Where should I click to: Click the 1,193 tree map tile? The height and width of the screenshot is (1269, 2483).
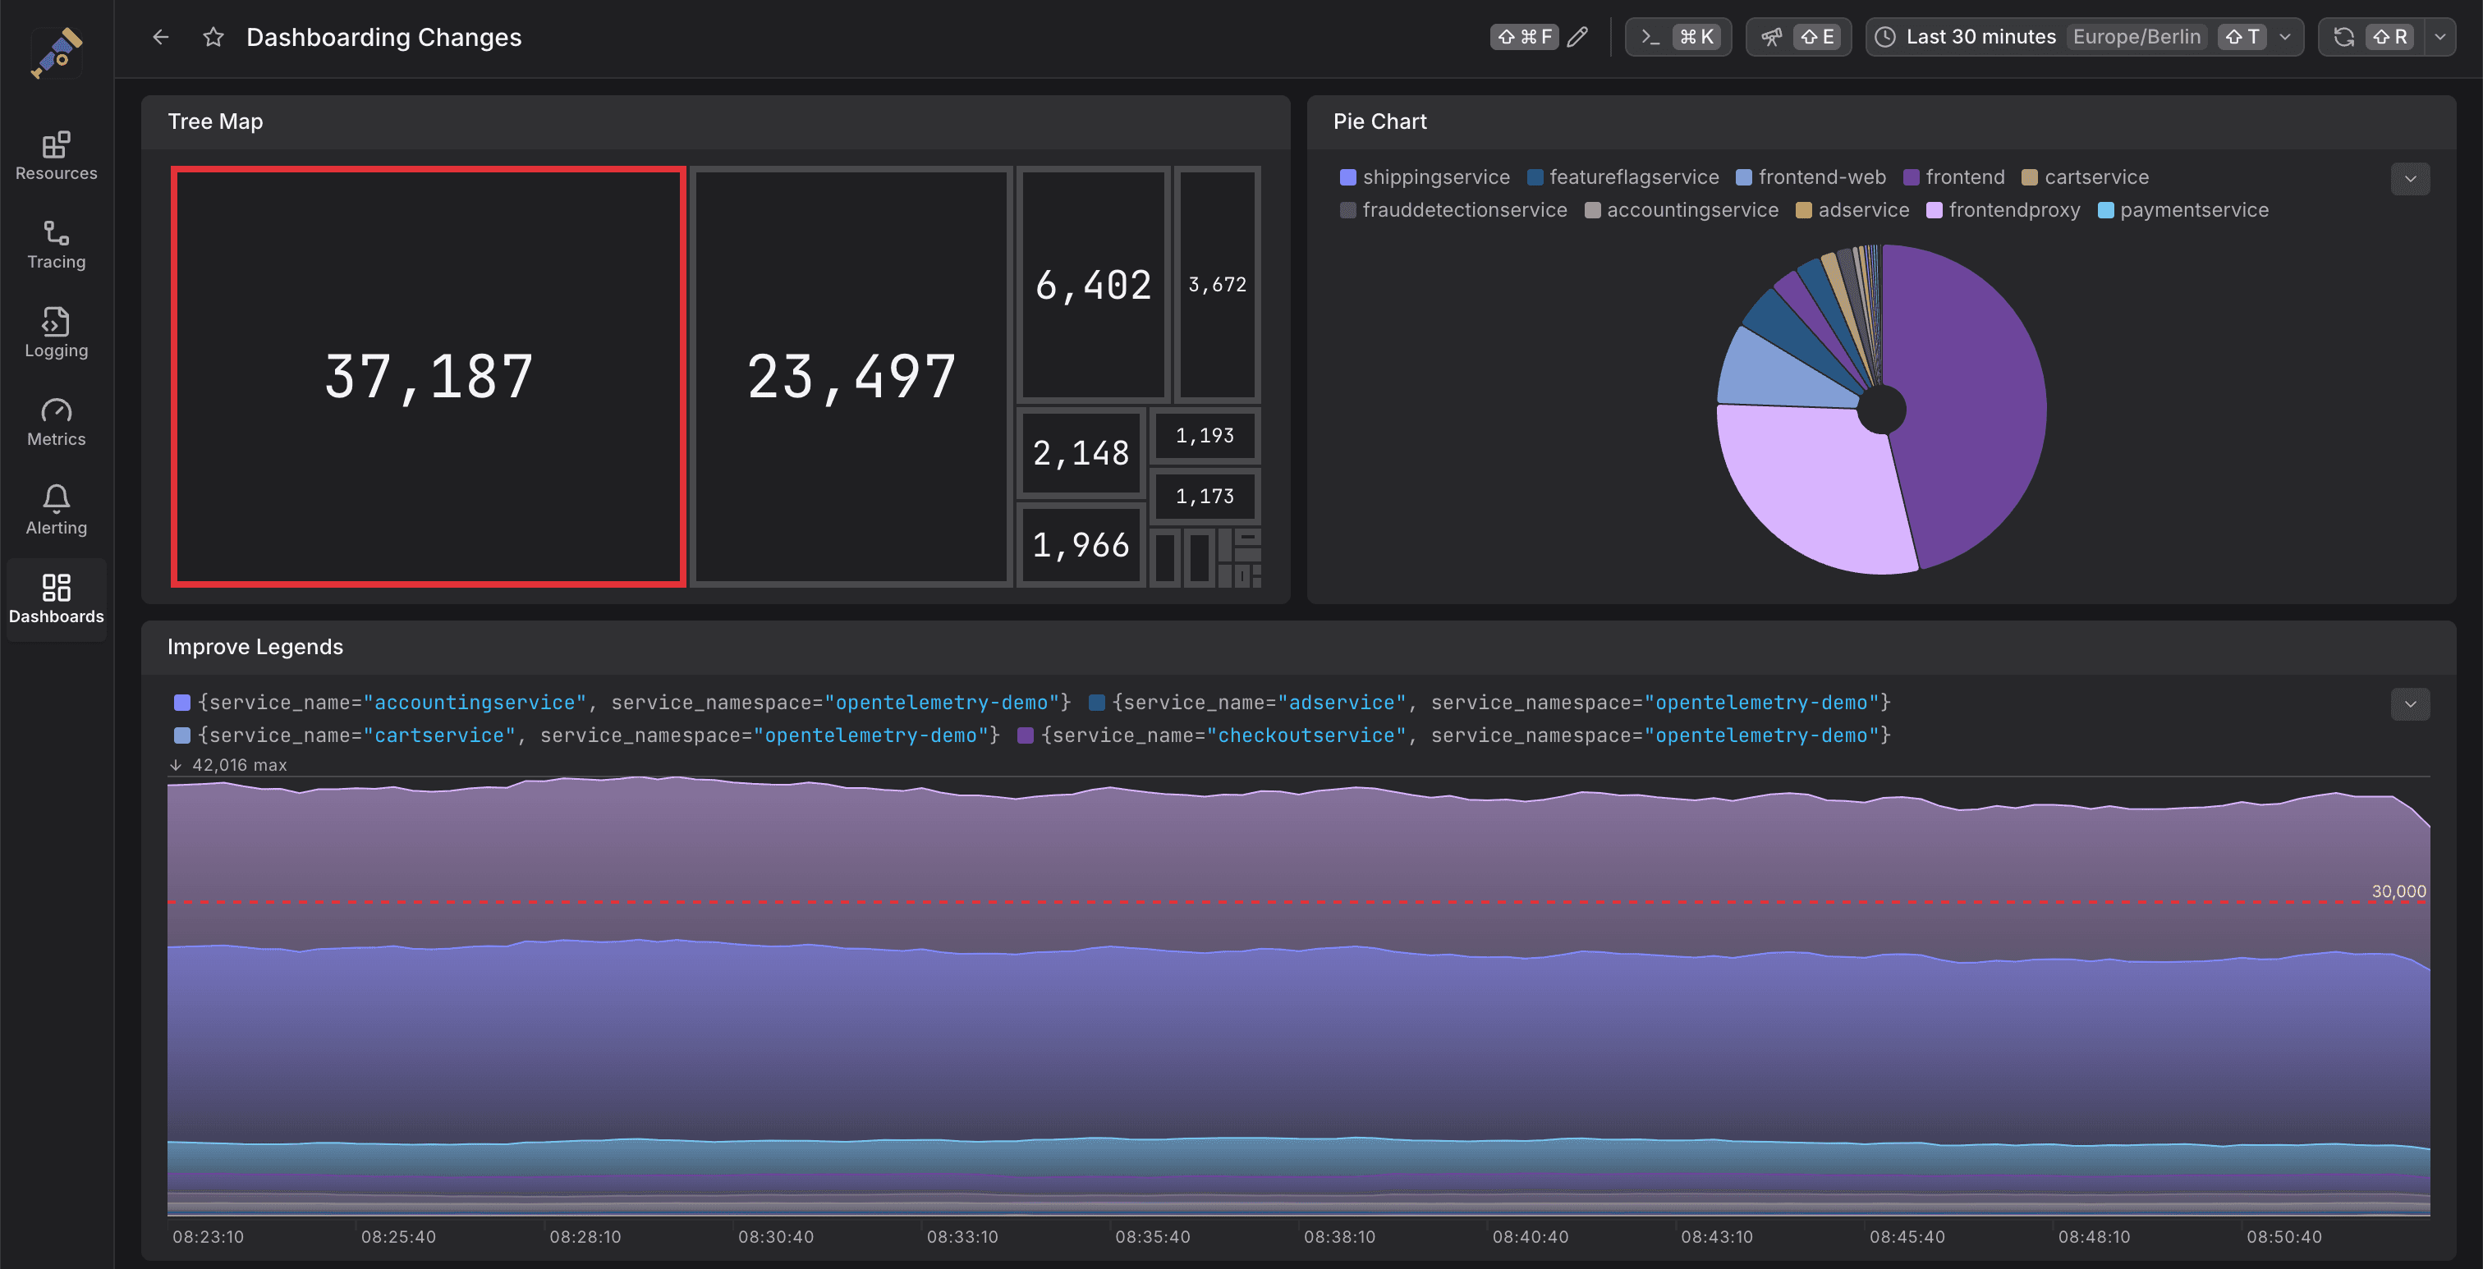tap(1205, 436)
